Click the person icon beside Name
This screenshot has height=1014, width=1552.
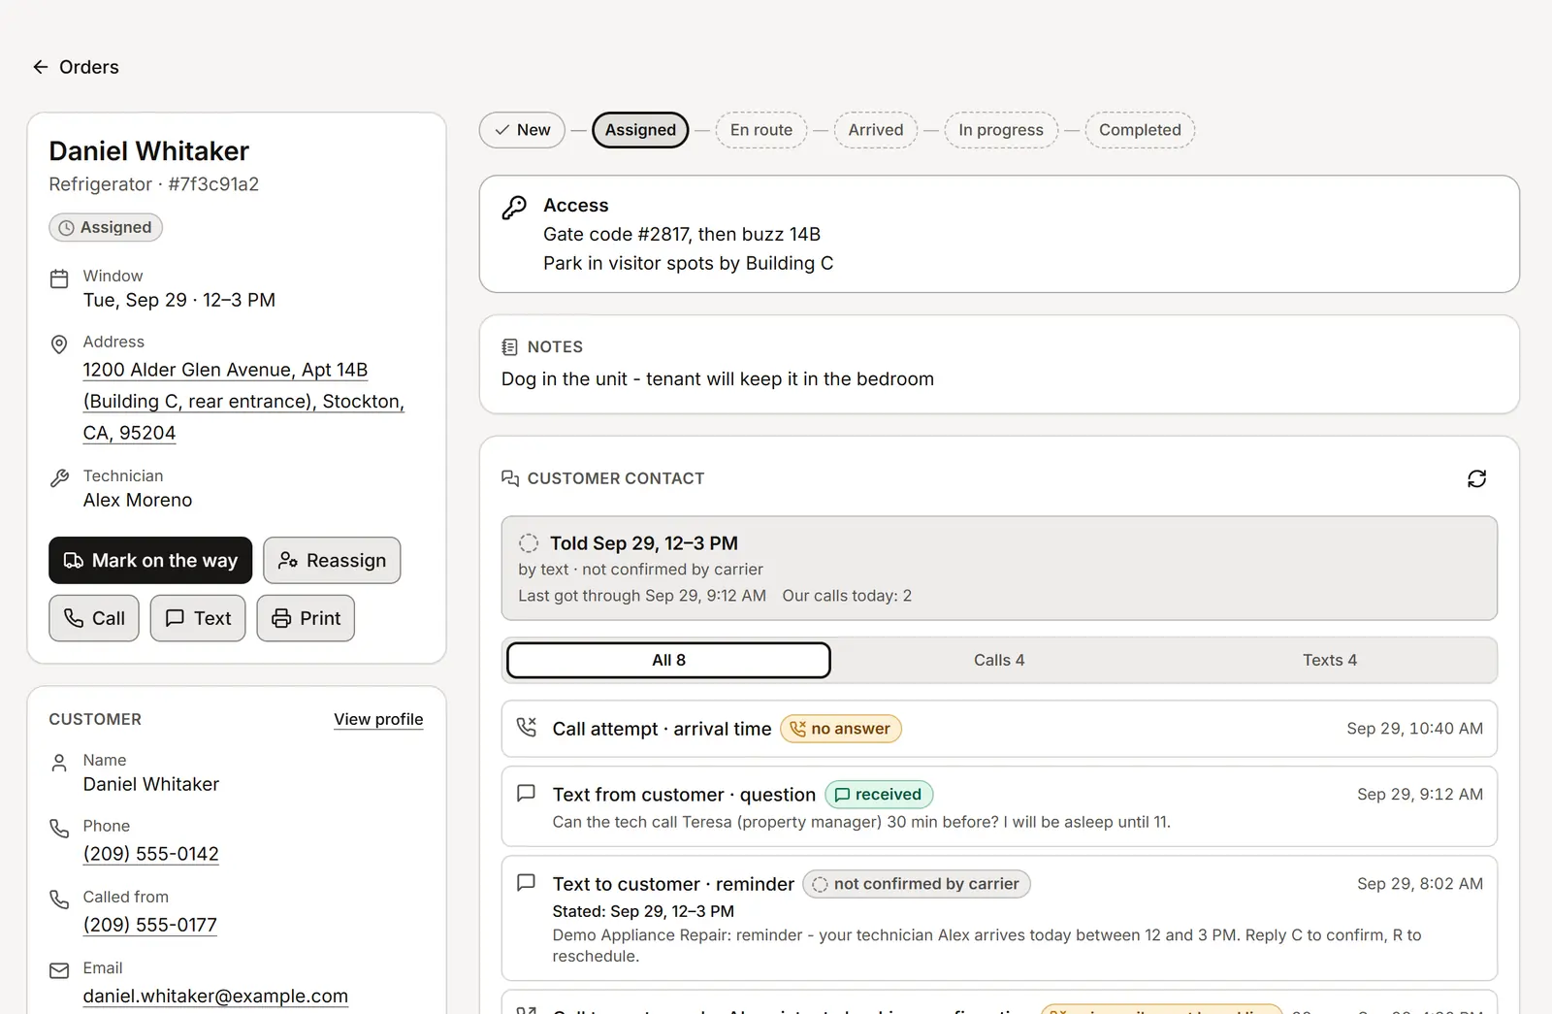pyautogui.click(x=59, y=763)
